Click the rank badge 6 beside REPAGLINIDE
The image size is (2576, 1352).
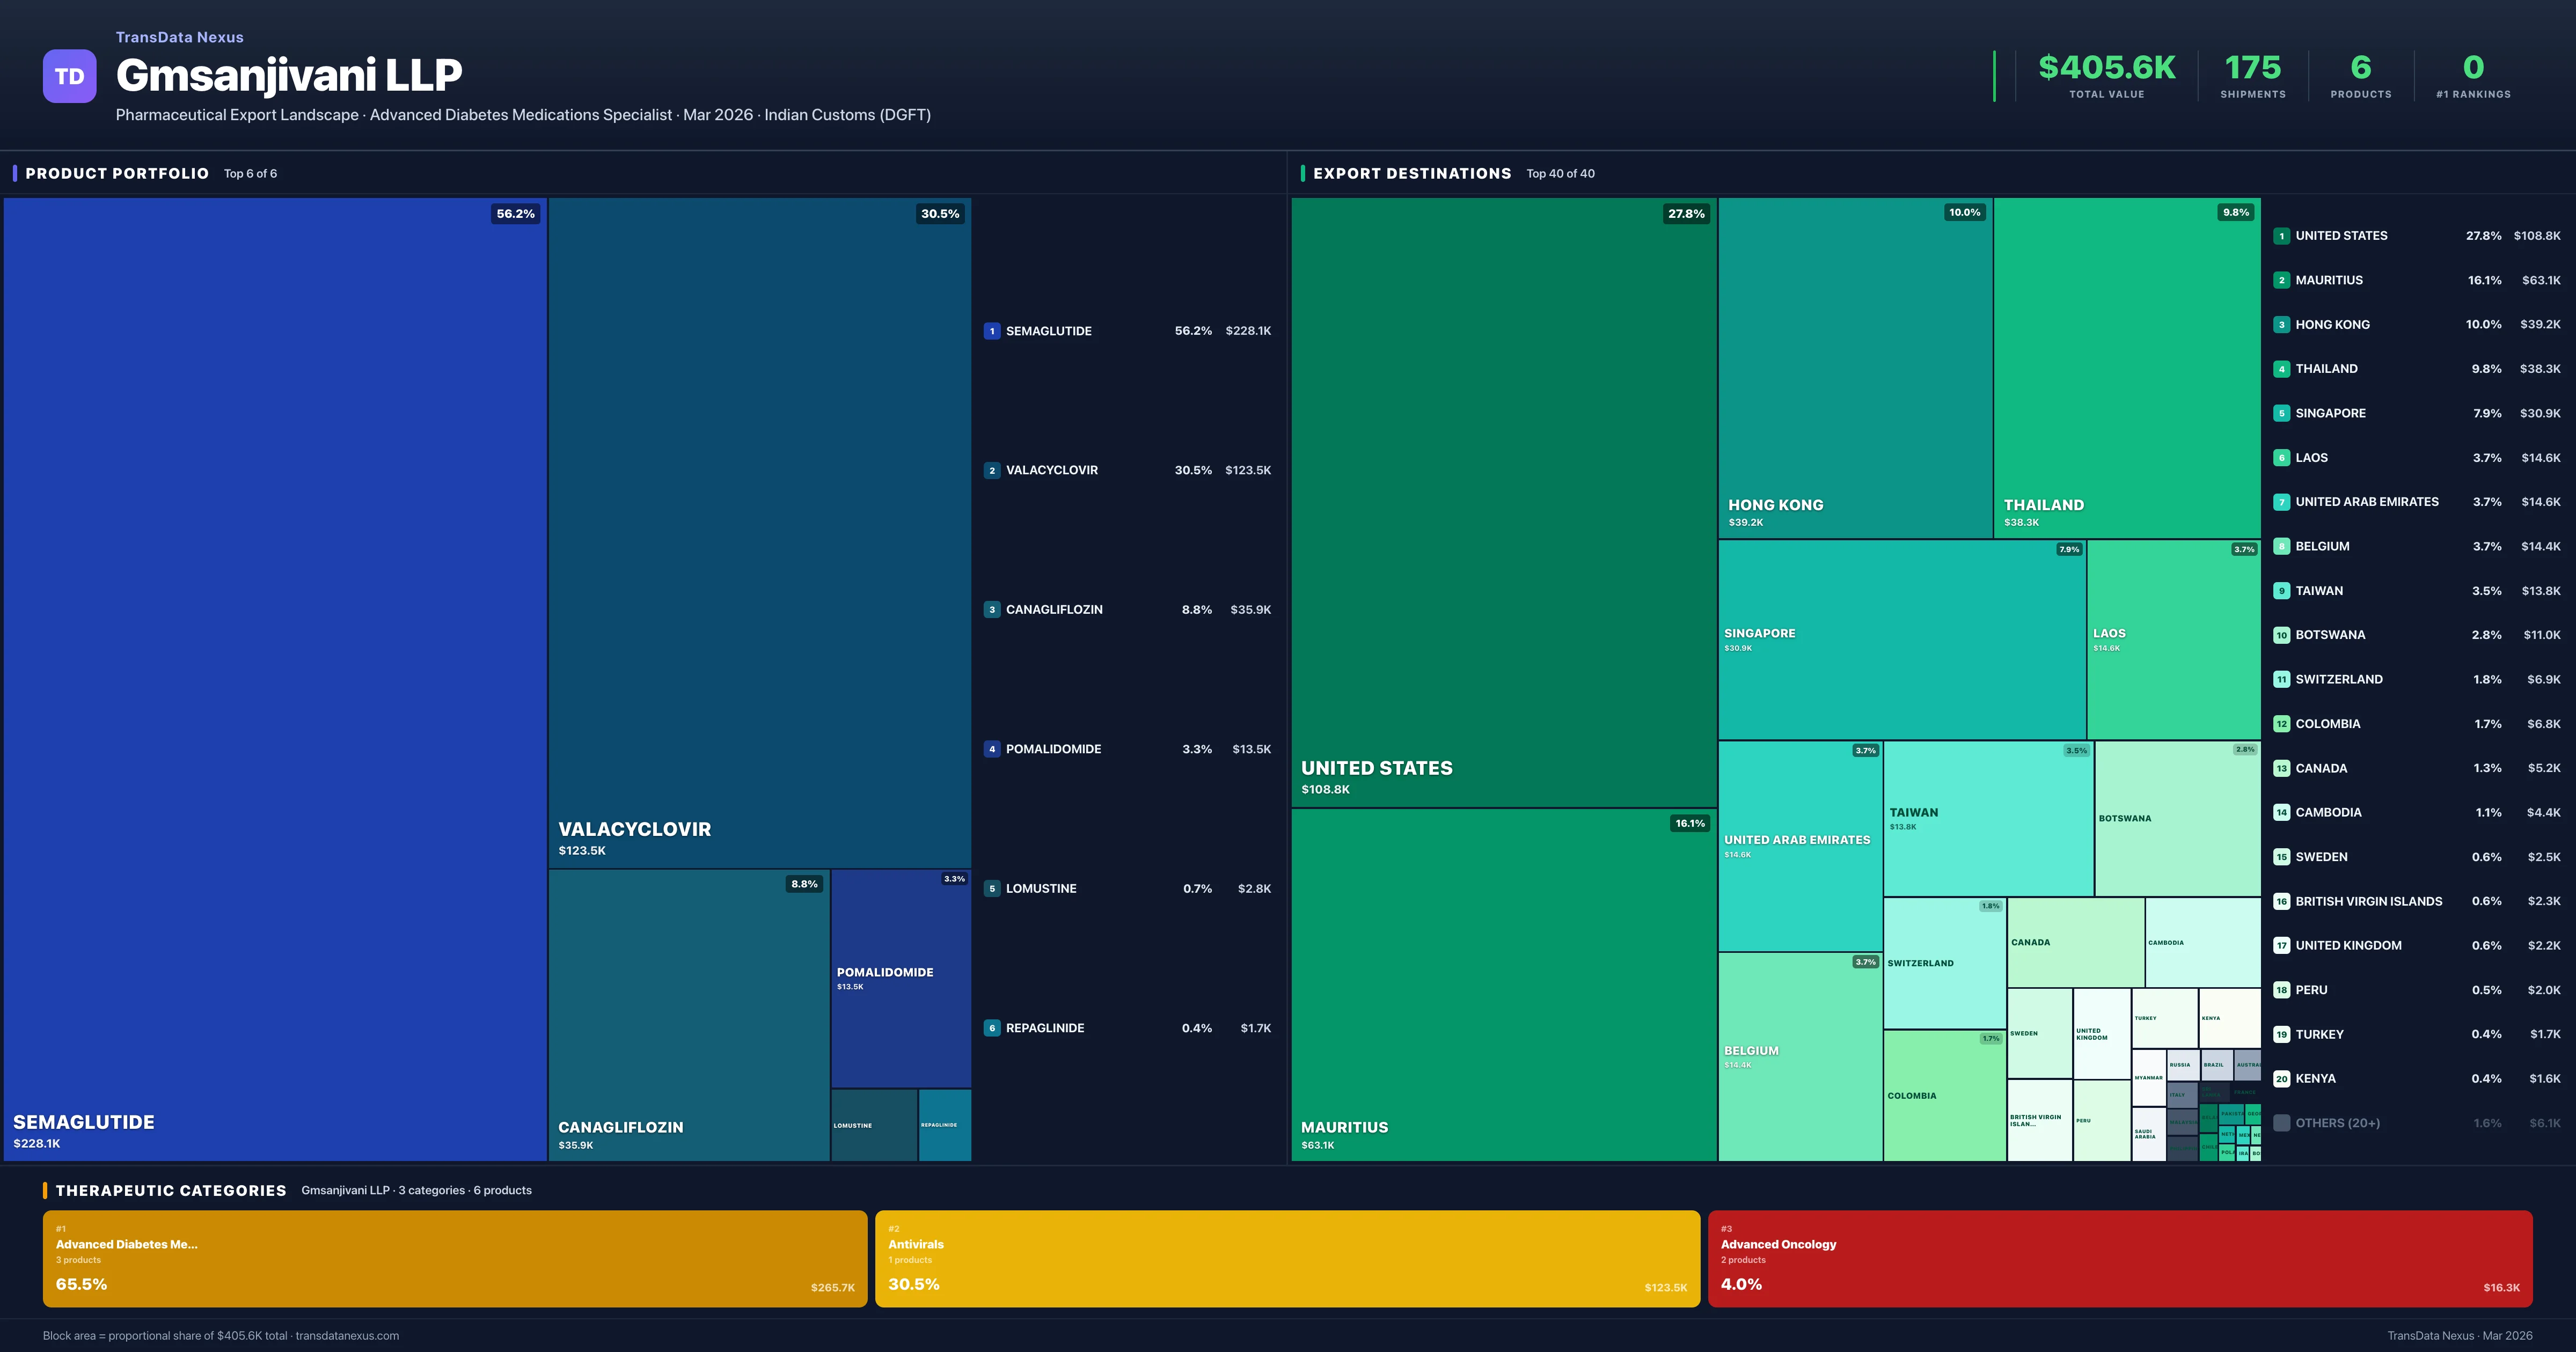(992, 1027)
